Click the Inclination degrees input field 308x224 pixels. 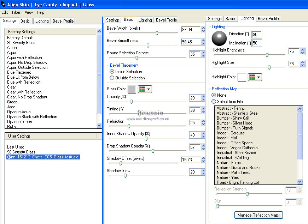[x=257, y=43]
